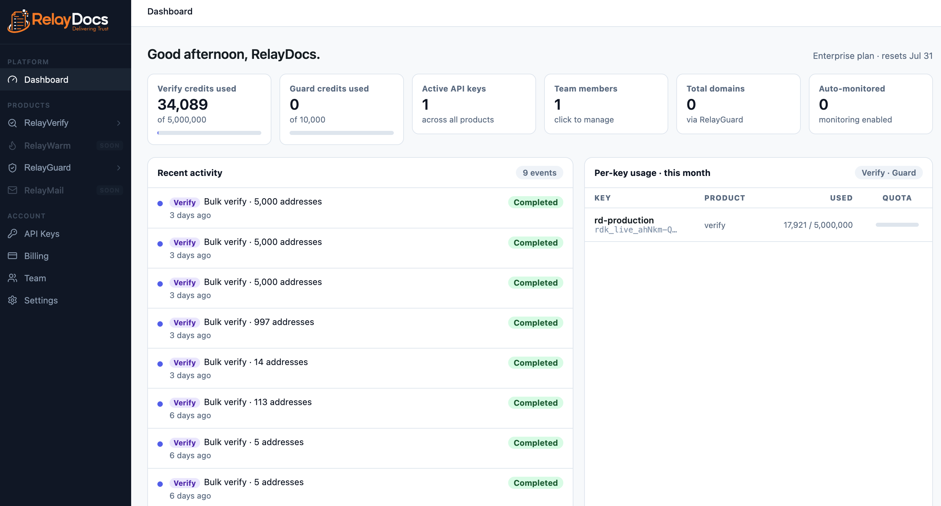Image resolution: width=941 pixels, height=506 pixels.
Task: Open the Bulk verify 14 addresses event
Action: 360,368
